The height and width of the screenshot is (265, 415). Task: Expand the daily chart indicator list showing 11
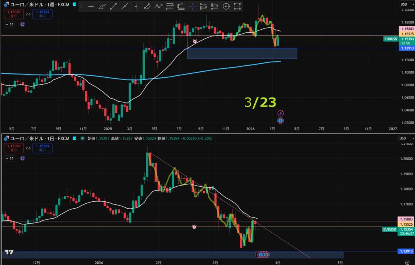point(10,158)
